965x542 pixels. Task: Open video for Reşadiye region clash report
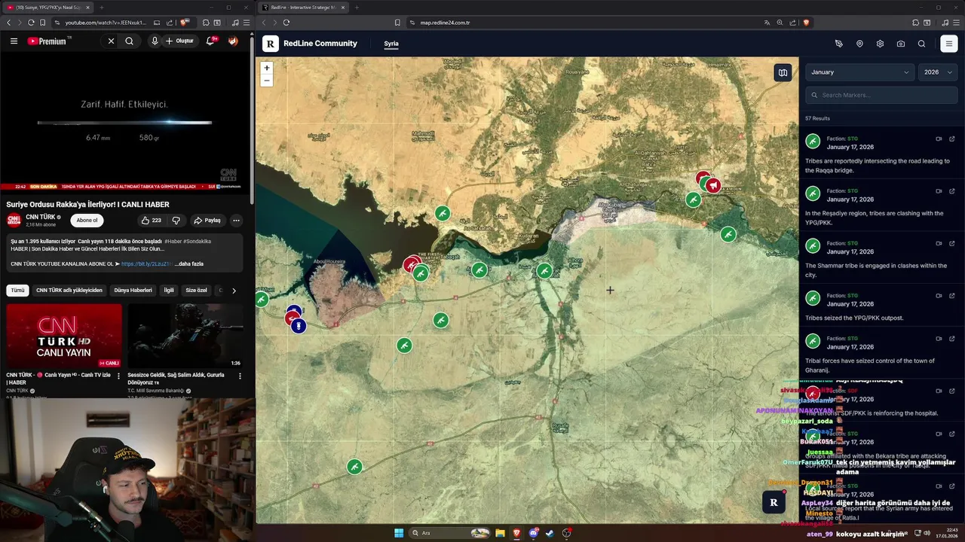coord(939,190)
